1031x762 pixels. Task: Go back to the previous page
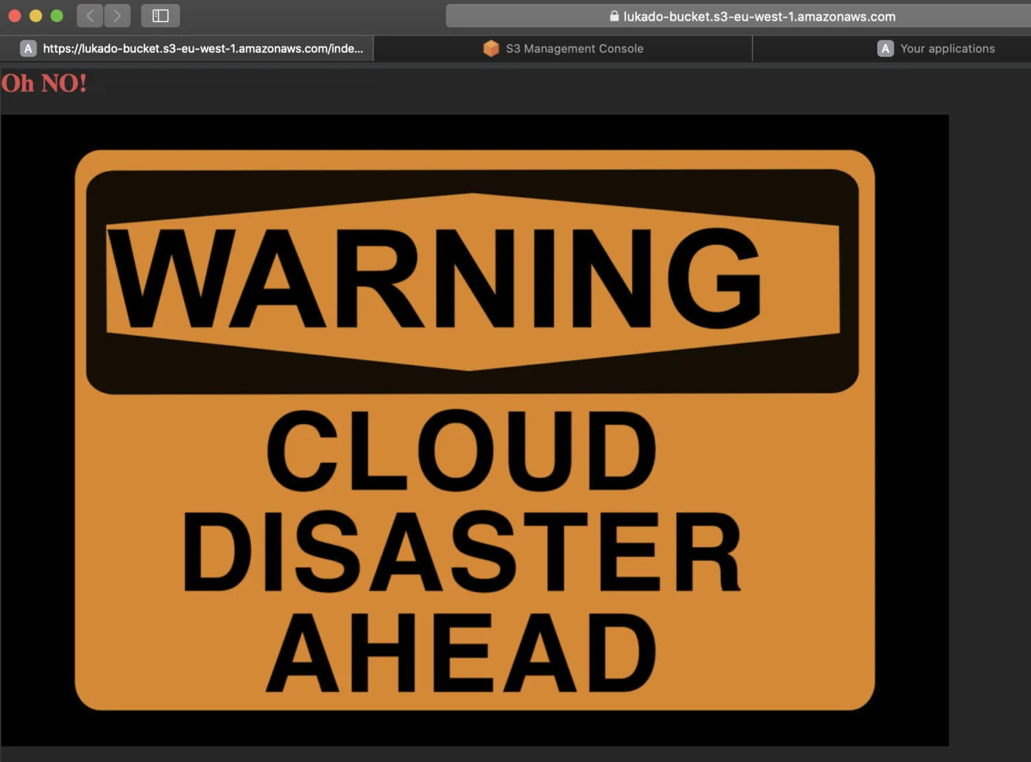[x=90, y=15]
